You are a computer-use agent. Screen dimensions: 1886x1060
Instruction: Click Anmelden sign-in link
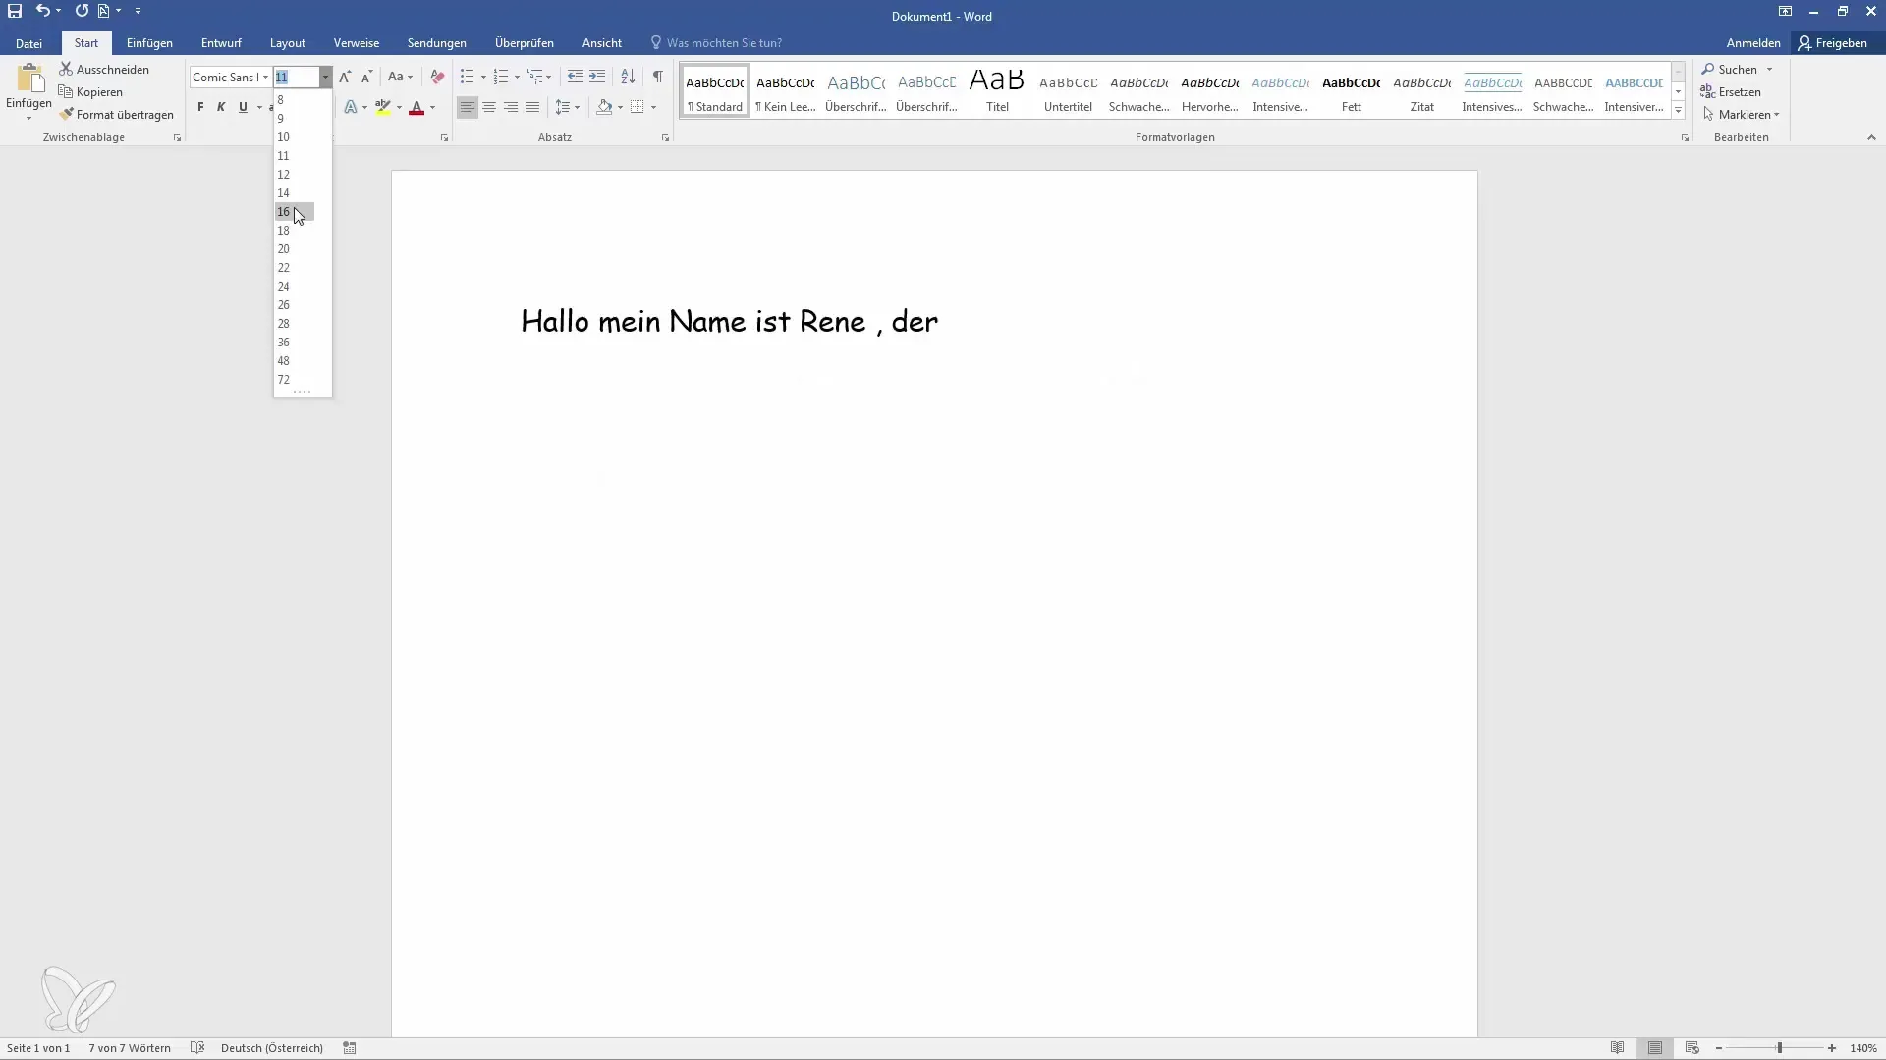pyautogui.click(x=1753, y=43)
